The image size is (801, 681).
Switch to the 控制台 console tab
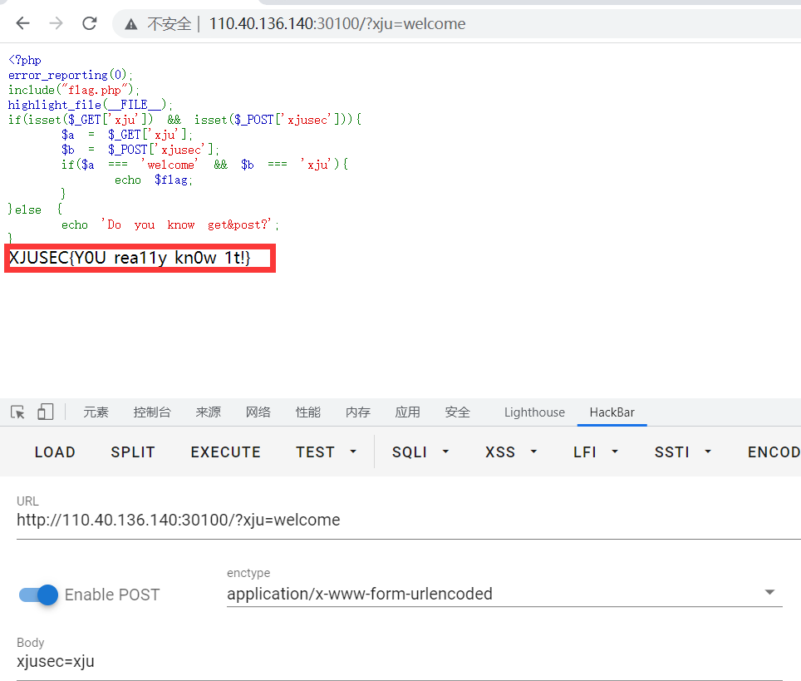coord(152,412)
